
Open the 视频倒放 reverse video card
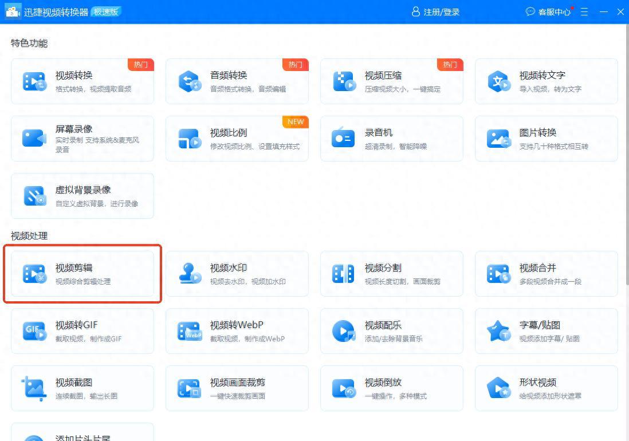coord(391,388)
